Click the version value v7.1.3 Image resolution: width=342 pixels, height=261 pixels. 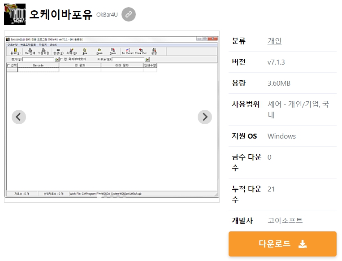pos(276,62)
